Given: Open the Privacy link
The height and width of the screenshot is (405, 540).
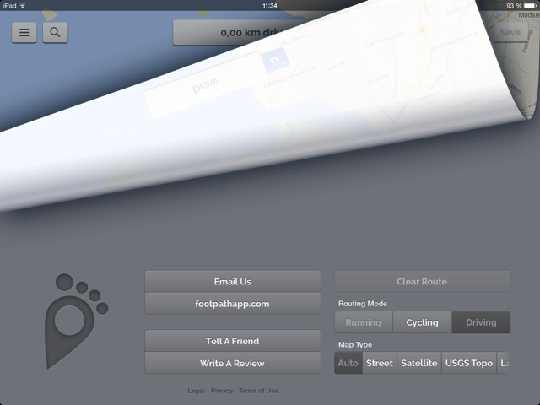Looking at the screenshot, I should [x=222, y=391].
